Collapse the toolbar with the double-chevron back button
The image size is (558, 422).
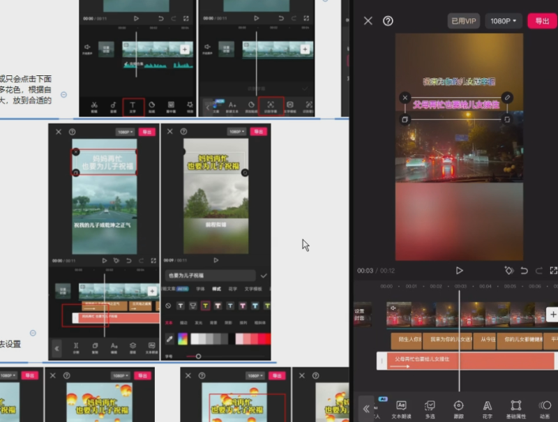point(366,409)
